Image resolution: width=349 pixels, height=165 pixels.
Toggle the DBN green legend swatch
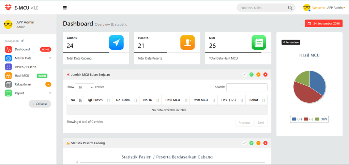click(x=317, y=119)
